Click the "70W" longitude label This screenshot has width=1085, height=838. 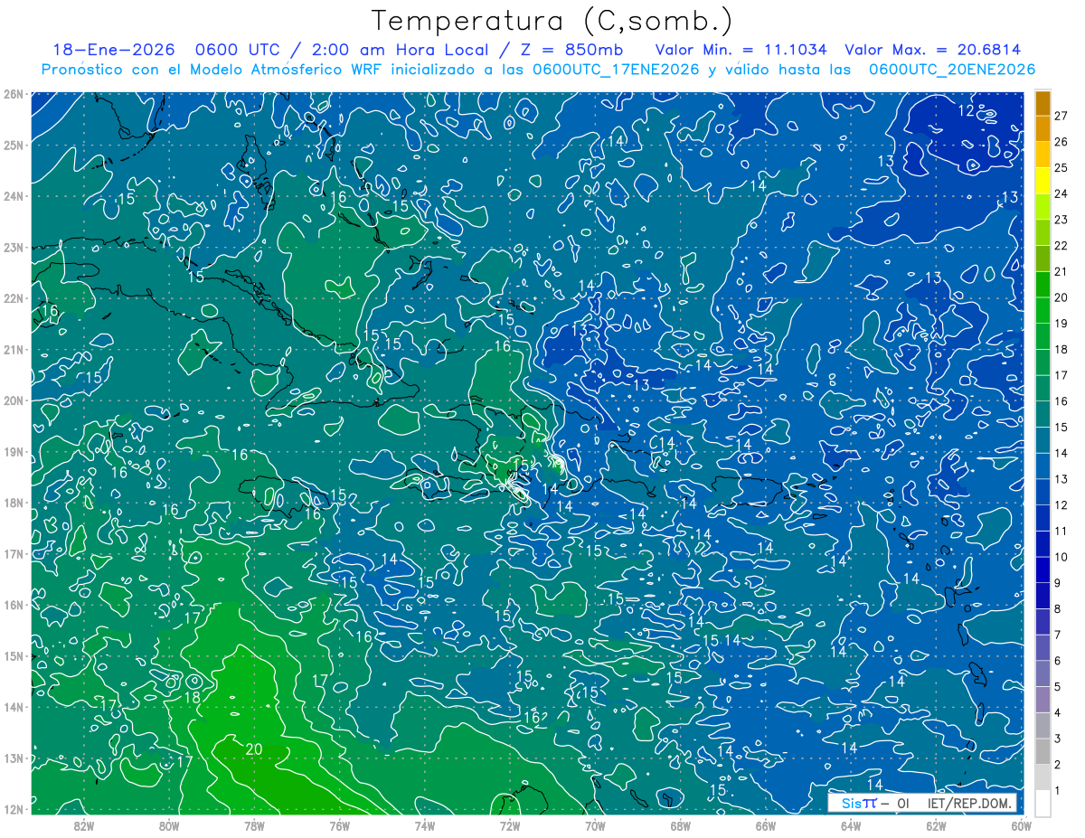(x=595, y=824)
